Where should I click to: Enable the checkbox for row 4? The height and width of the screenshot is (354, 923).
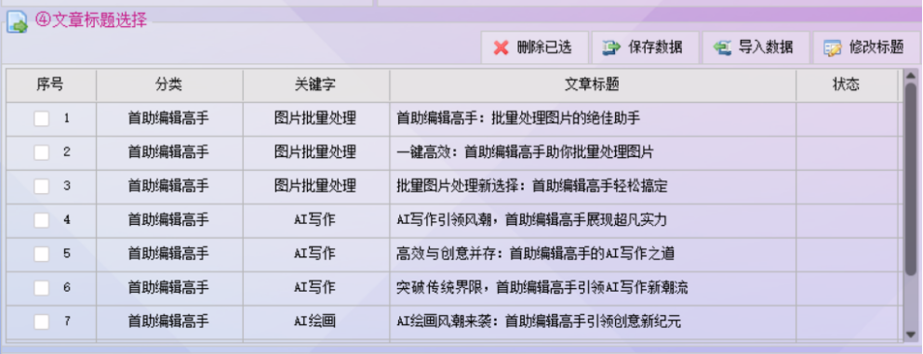(x=41, y=220)
